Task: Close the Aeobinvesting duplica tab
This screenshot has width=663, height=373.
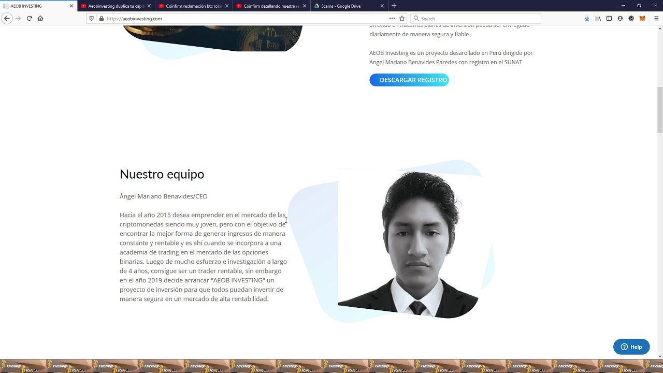Action: [149, 6]
